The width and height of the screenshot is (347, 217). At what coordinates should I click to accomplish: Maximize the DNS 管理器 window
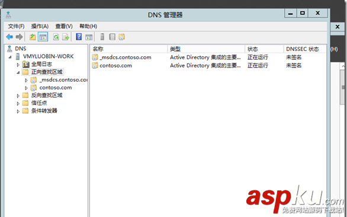tap(303, 13)
